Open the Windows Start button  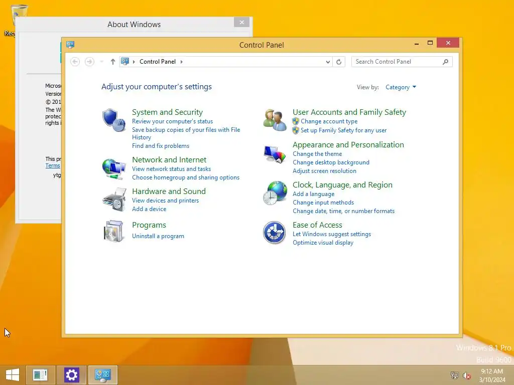point(13,375)
